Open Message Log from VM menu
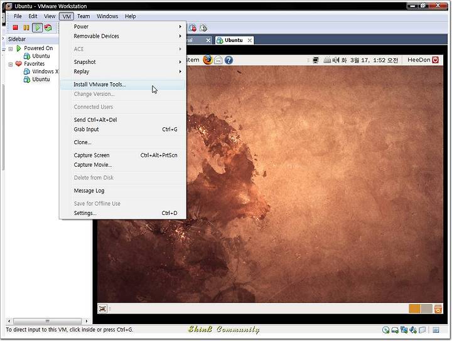The image size is (452, 341). [123, 191]
